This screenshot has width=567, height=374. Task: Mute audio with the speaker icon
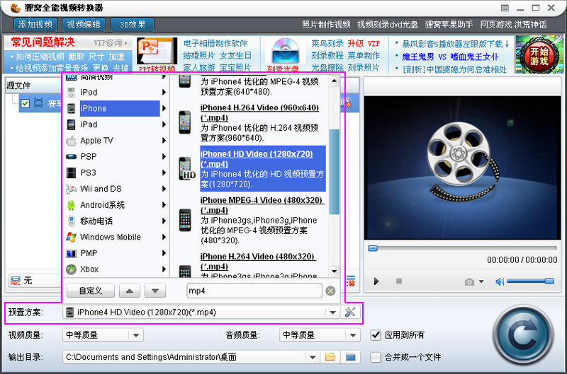(500, 281)
